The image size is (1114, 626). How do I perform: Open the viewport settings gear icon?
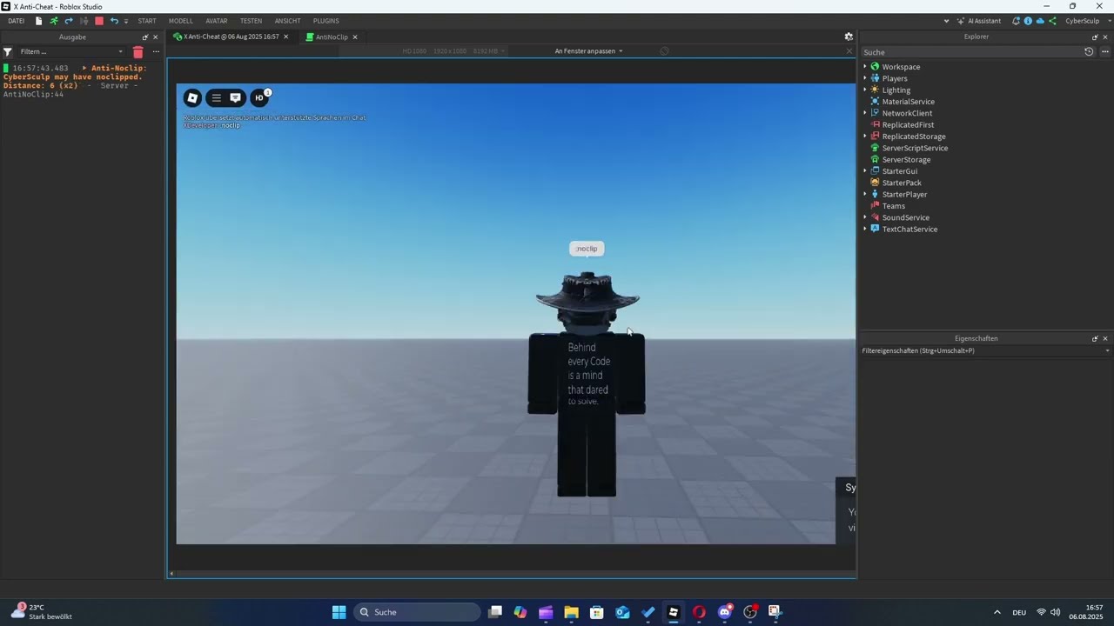(x=849, y=37)
